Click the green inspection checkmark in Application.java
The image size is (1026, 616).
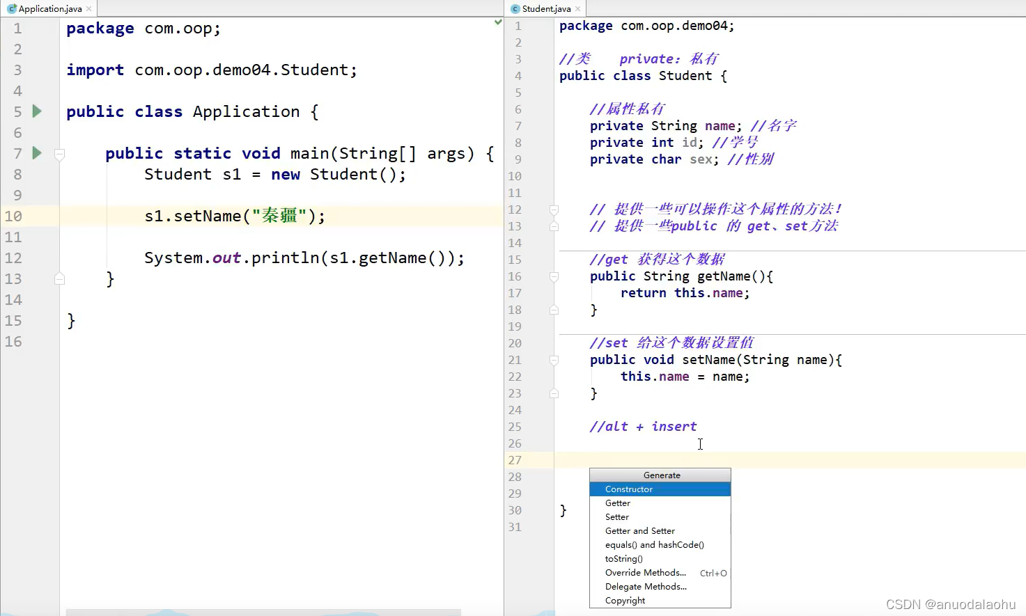[498, 22]
